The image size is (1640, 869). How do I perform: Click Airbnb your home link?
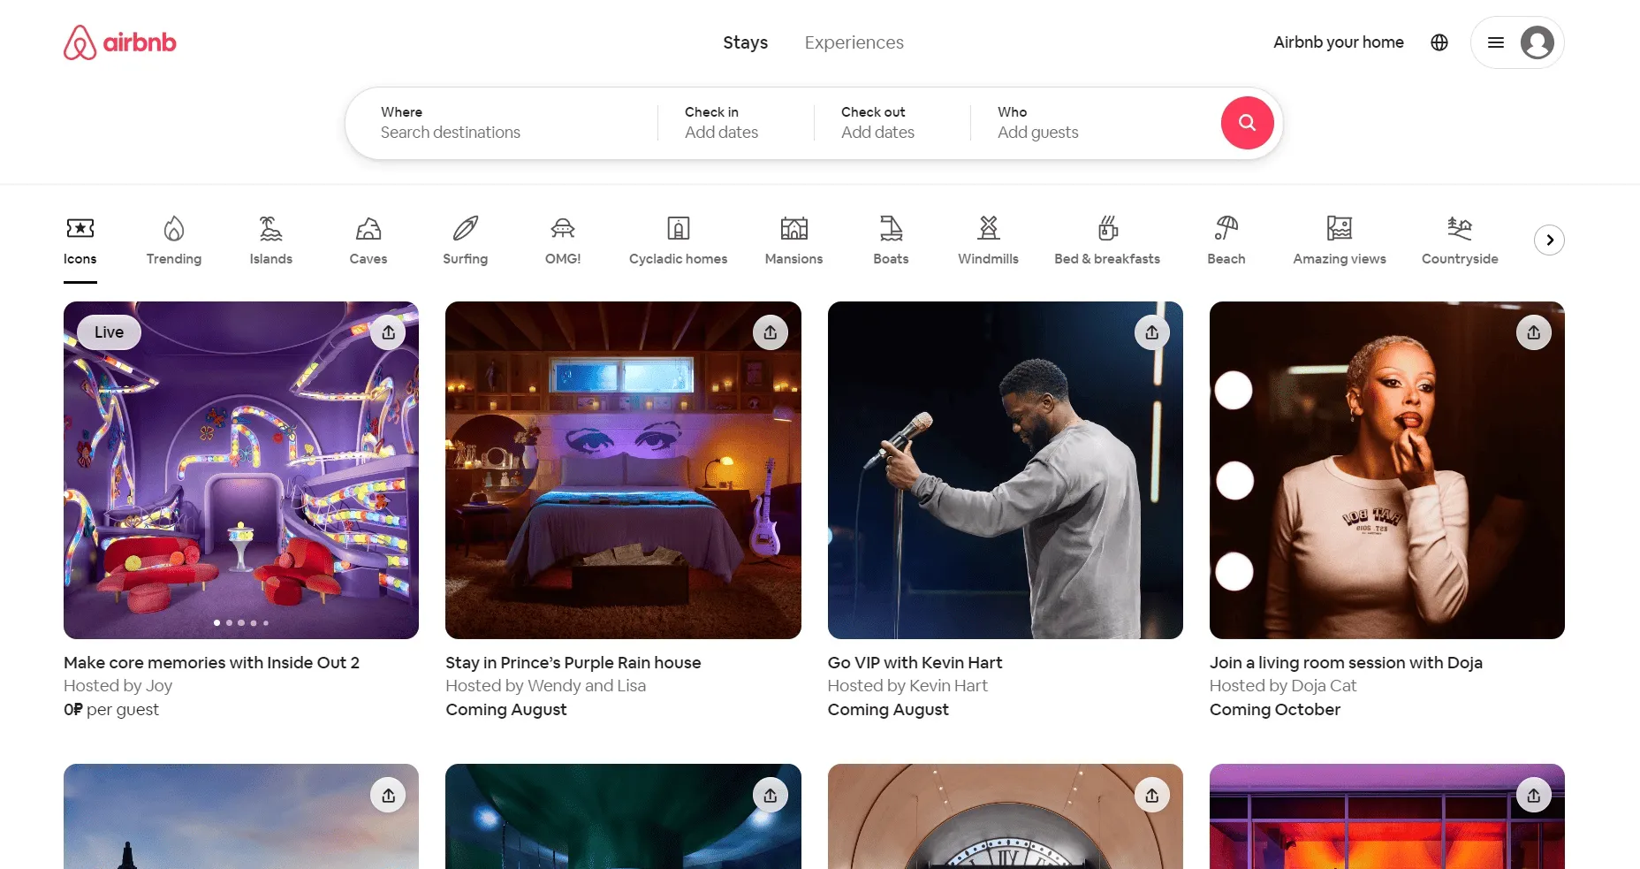(1338, 42)
